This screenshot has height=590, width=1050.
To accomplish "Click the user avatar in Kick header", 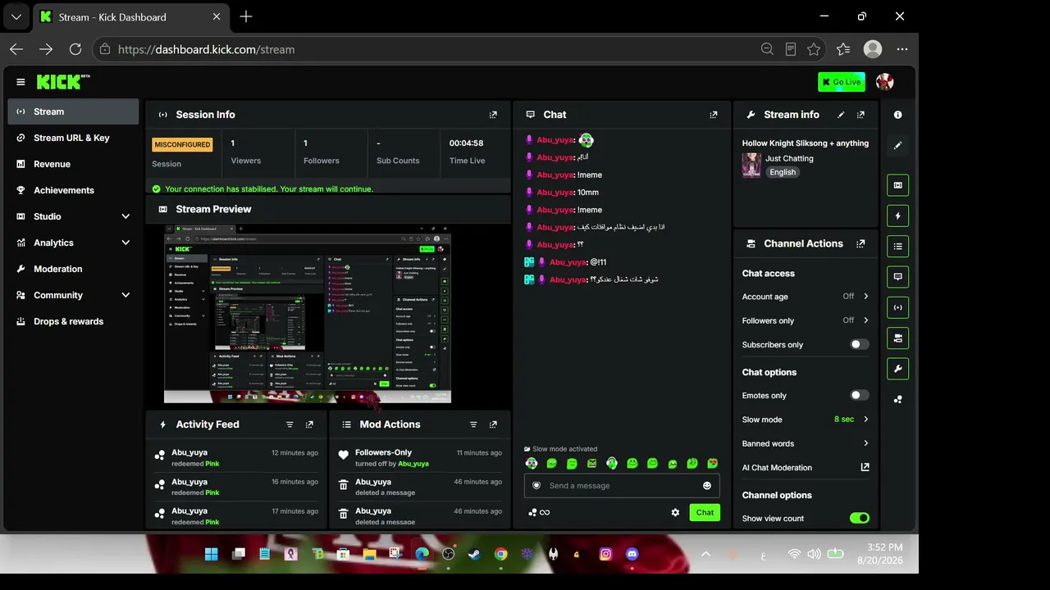I will (x=884, y=82).
